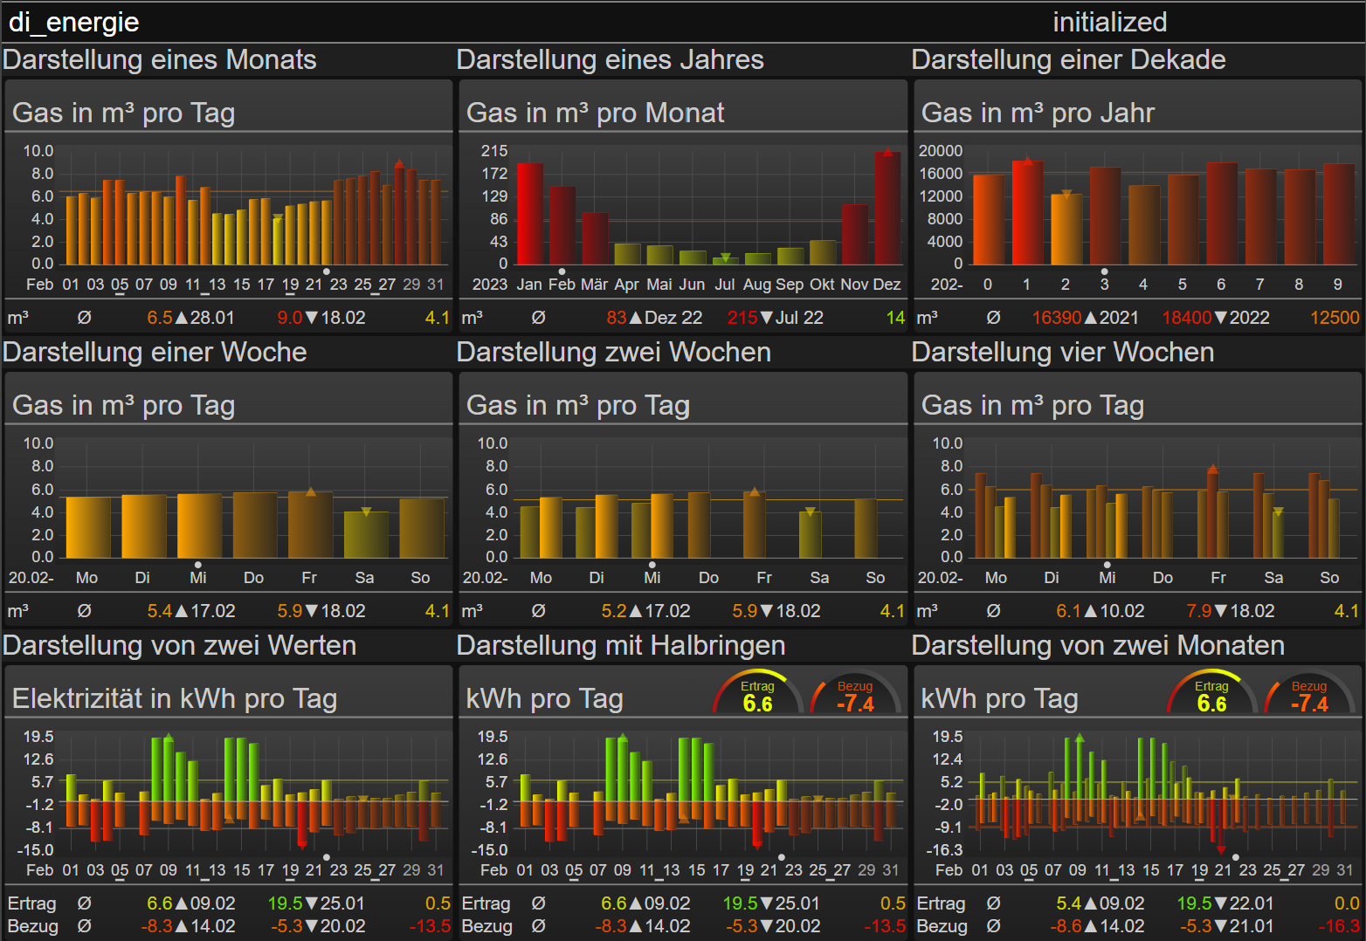Select the Ertrag gauge in the zwei Monaten panel
Viewport: 1366px width, 941px height.
point(1211,696)
